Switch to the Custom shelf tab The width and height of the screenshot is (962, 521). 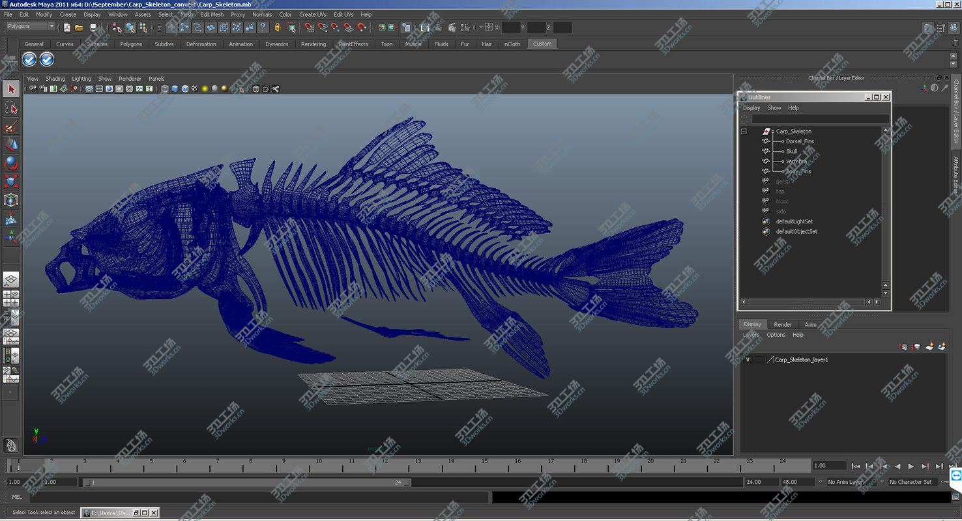point(542,44)
